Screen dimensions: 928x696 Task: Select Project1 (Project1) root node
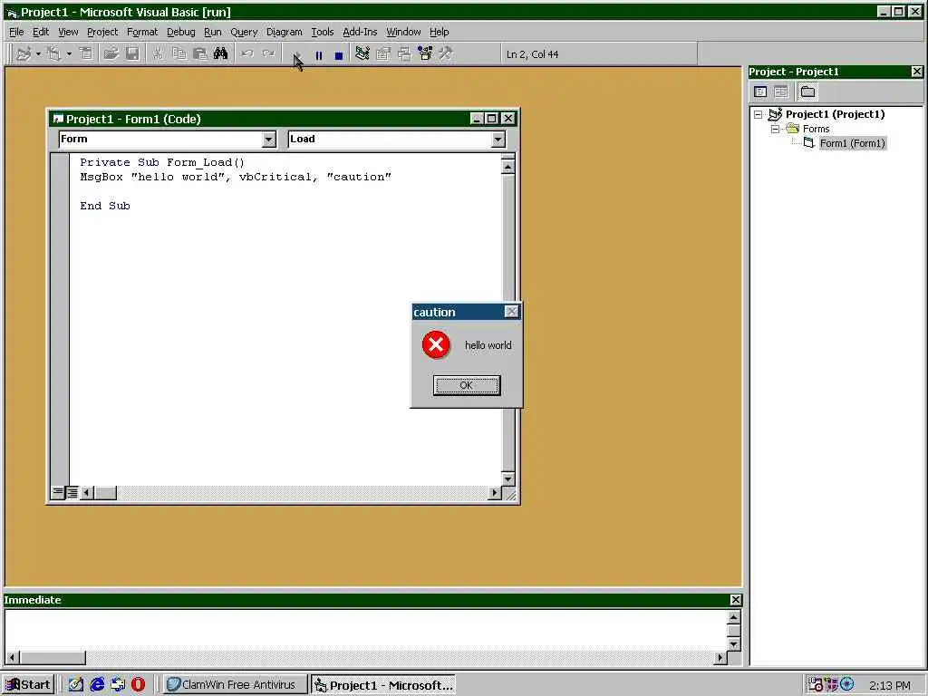pos(835,114)
